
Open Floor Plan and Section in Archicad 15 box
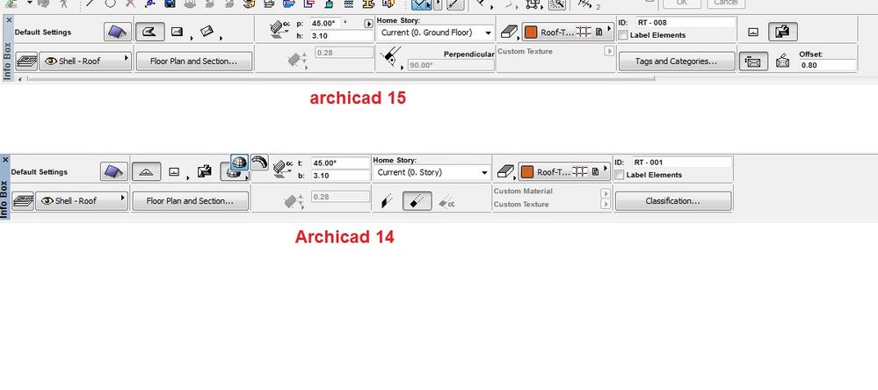[x=193, y=61]
